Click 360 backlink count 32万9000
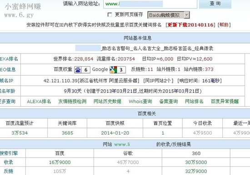Screen dimensions: 250x175 [x=196, y=171]
